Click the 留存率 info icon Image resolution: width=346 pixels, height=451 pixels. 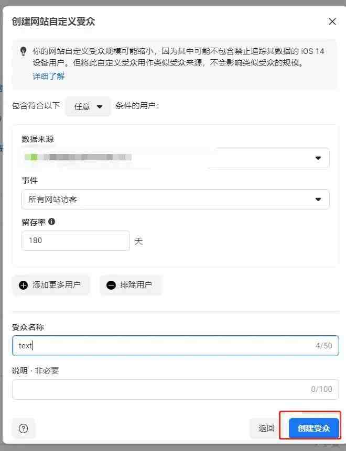coord(51,222)
